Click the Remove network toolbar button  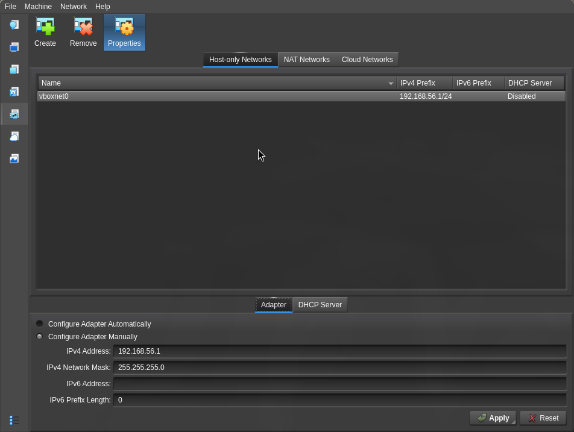[x=83, y=33]
